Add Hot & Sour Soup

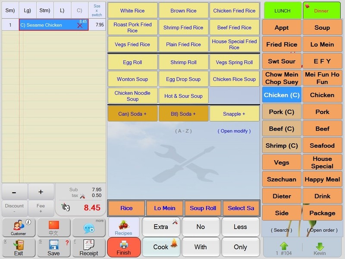(184, 96)
